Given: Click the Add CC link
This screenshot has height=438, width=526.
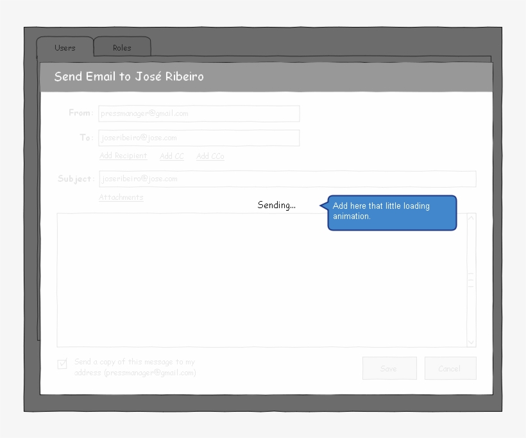Looking at the screenshot, I should [171, 156].
